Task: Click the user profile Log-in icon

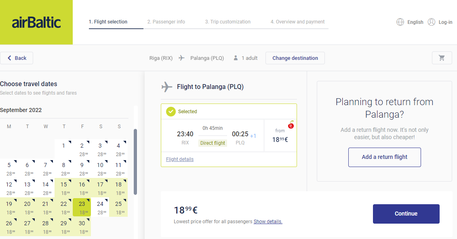Action: [x=432, y=22]
